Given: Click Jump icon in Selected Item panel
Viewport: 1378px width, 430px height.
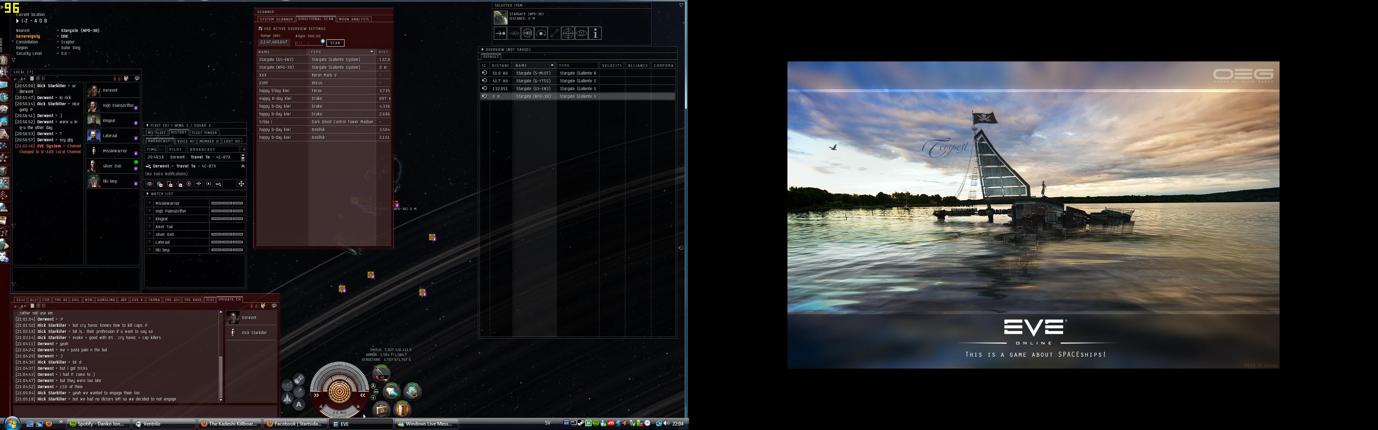Looking at the screenshot, I should 527,33.
